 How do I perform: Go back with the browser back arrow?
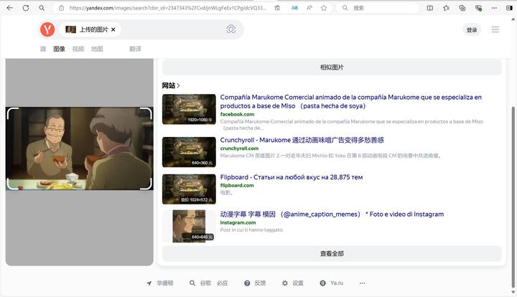[10, 8]
